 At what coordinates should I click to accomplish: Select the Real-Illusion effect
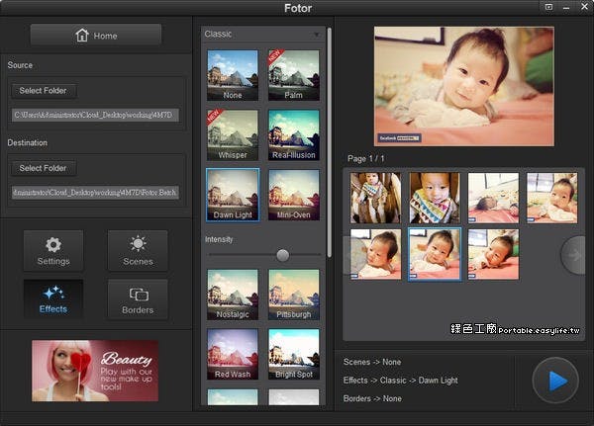click(x=294, y=134)
